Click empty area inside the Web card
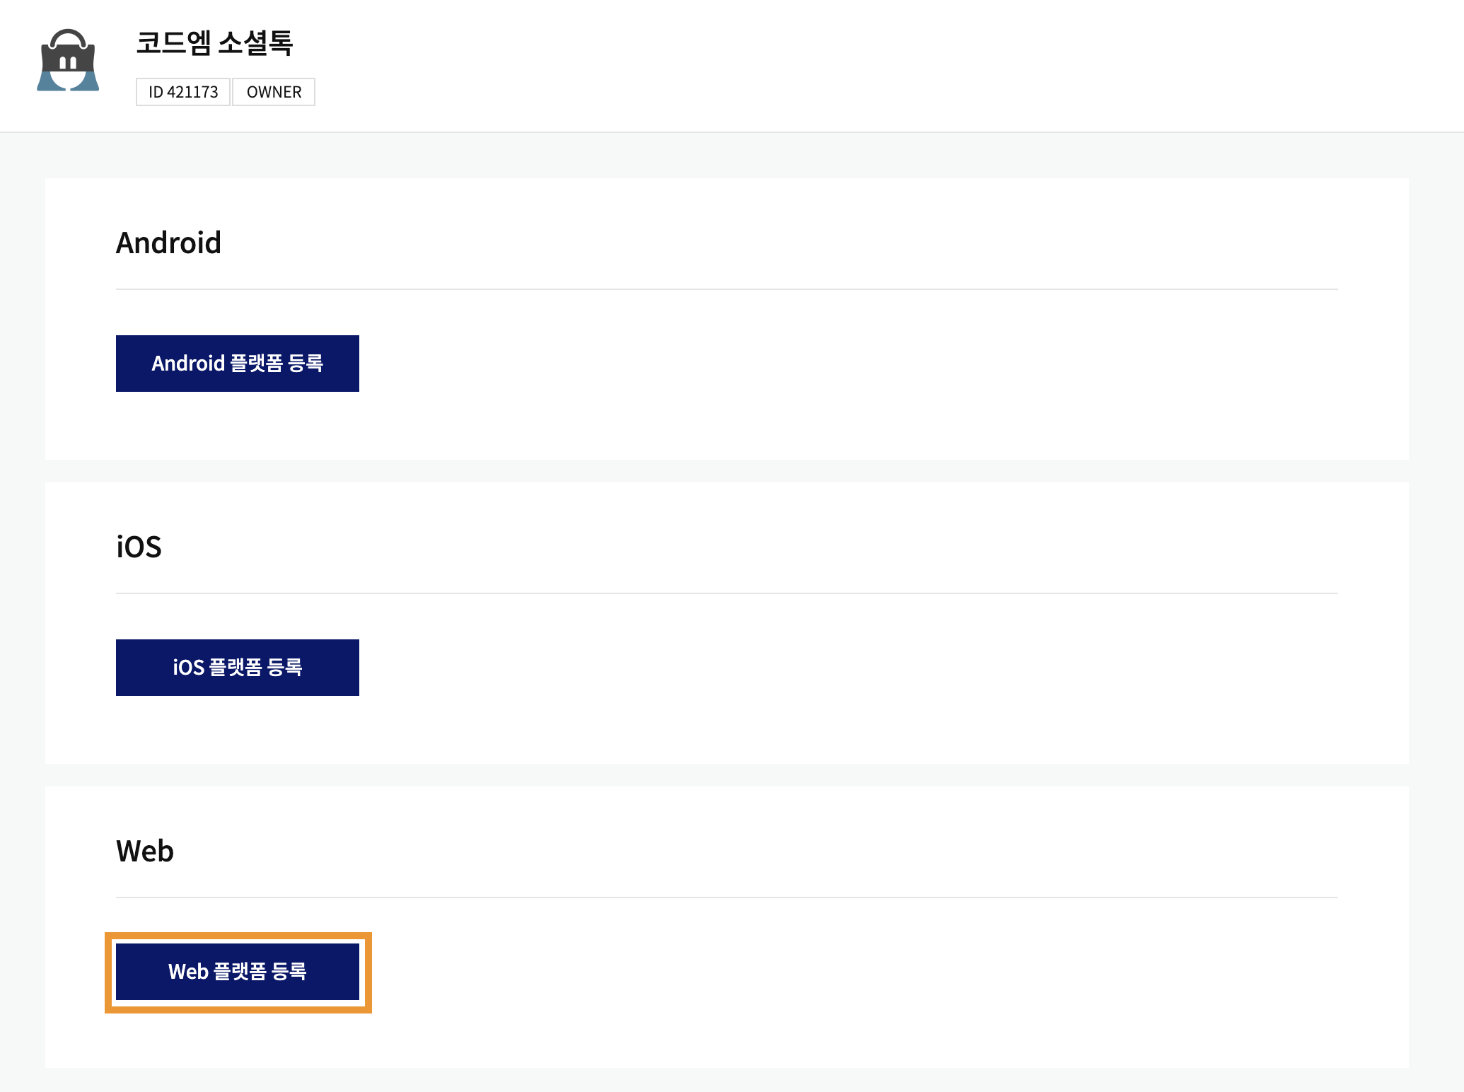 (x=849, y=983)
